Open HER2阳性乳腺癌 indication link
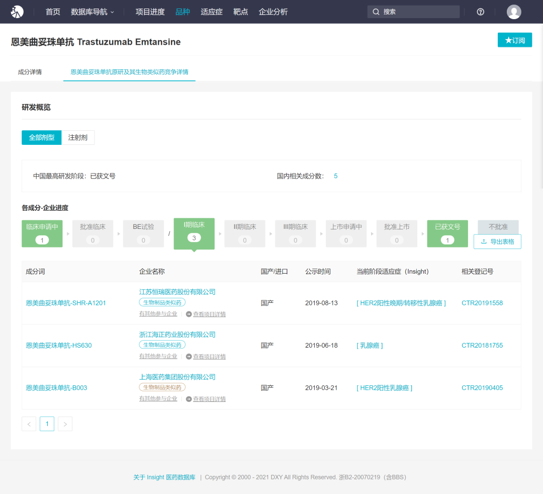 385,388
